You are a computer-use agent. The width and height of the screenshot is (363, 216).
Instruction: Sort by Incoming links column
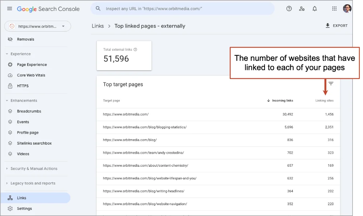click(282, 100)
